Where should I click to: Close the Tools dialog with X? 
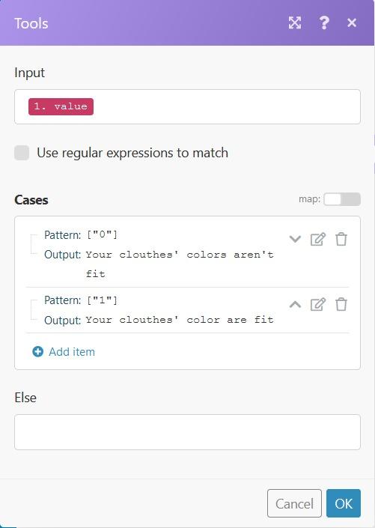352,23
